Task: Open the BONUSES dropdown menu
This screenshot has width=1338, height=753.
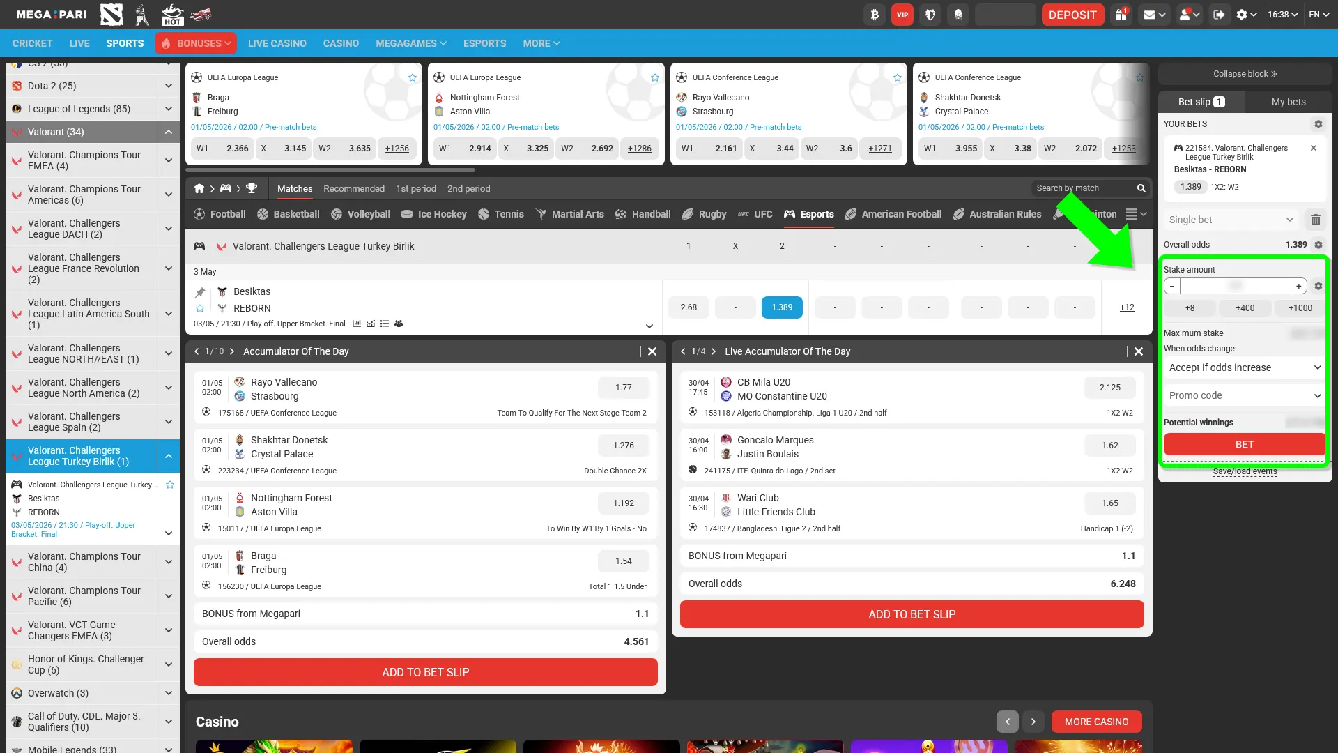Action: pyautogui.click(x=196, y=43)
